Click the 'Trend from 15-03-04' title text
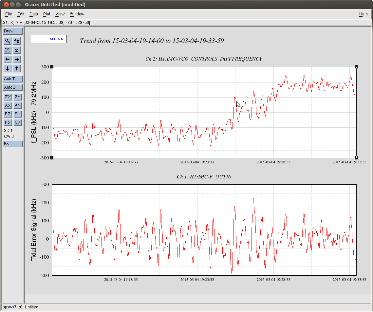This screenshot has height=312, width=373. click(x=152, y=41)
